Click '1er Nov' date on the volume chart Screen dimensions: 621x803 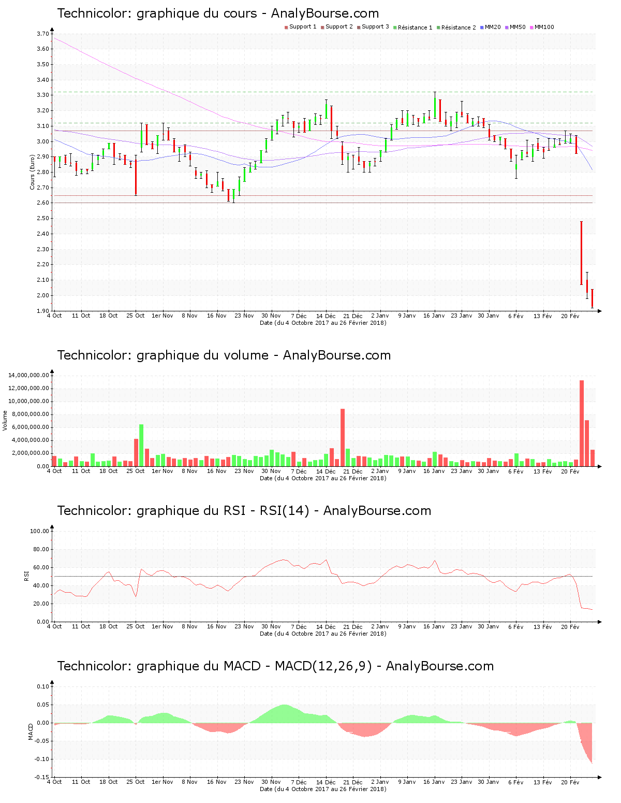[x=162, y=471]
